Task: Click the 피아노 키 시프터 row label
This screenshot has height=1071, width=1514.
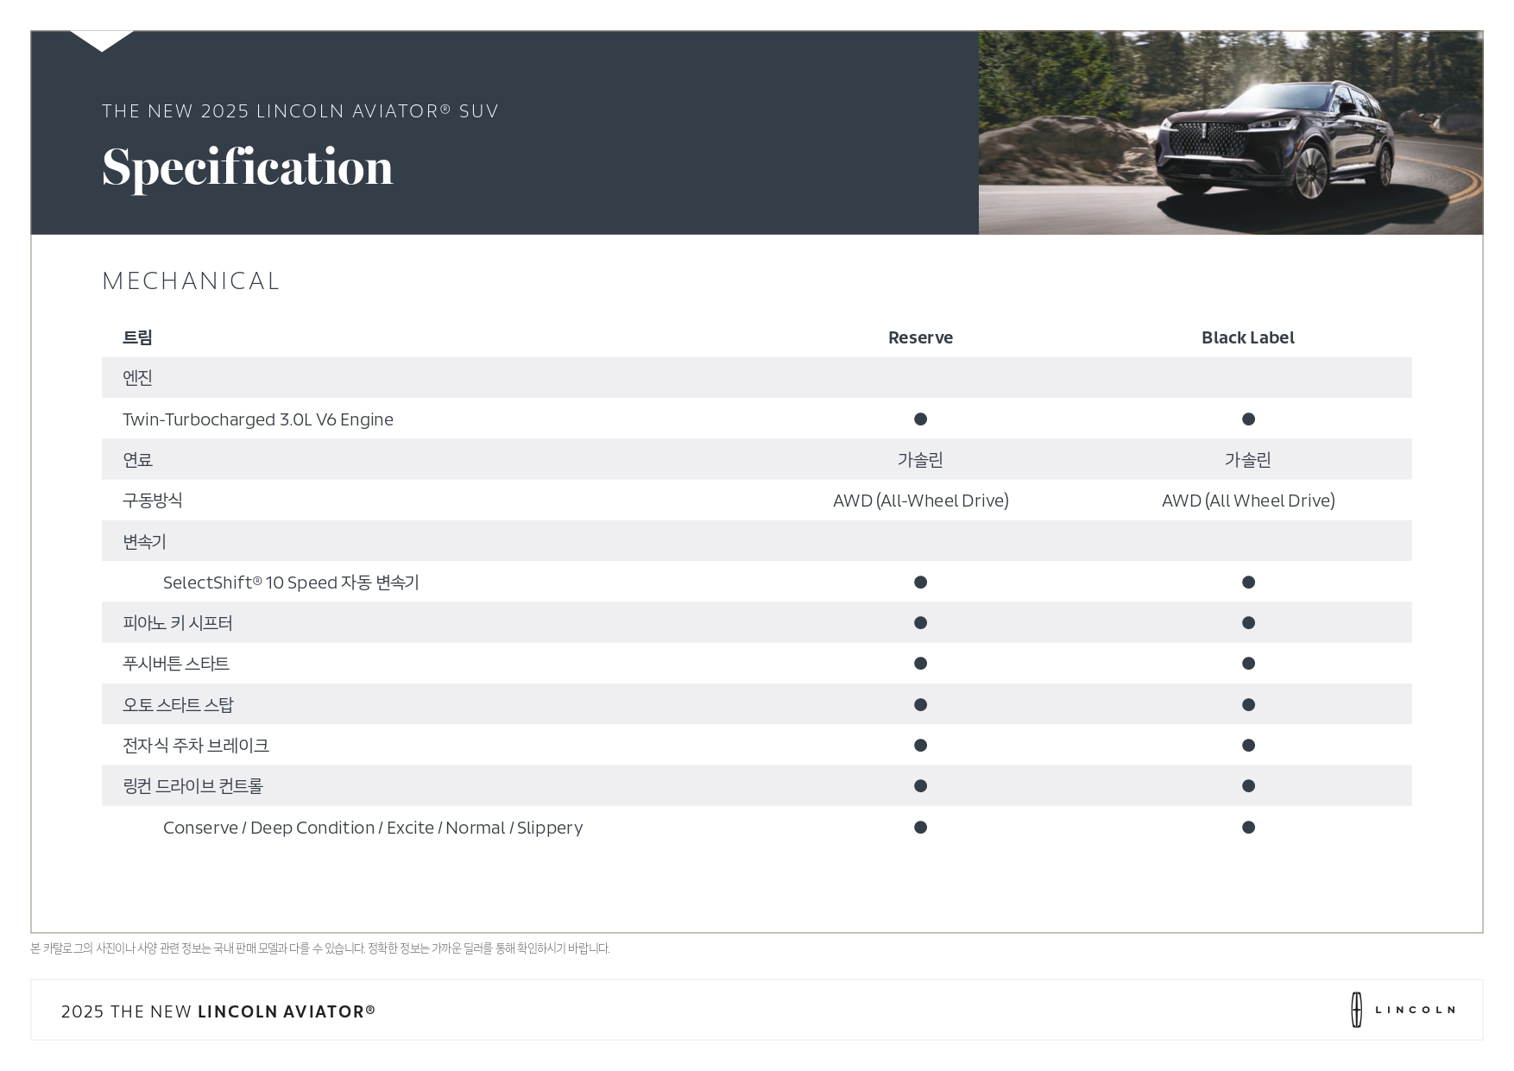Action: [x=177, y=623]
